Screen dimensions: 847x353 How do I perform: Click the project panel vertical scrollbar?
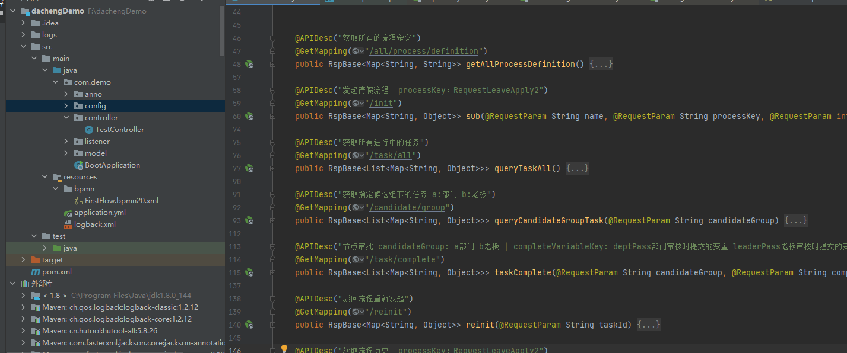click(x=222, y=30)
